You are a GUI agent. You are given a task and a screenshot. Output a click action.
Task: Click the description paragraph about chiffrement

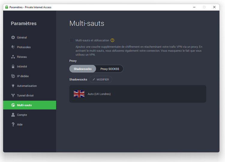[139, 51]
